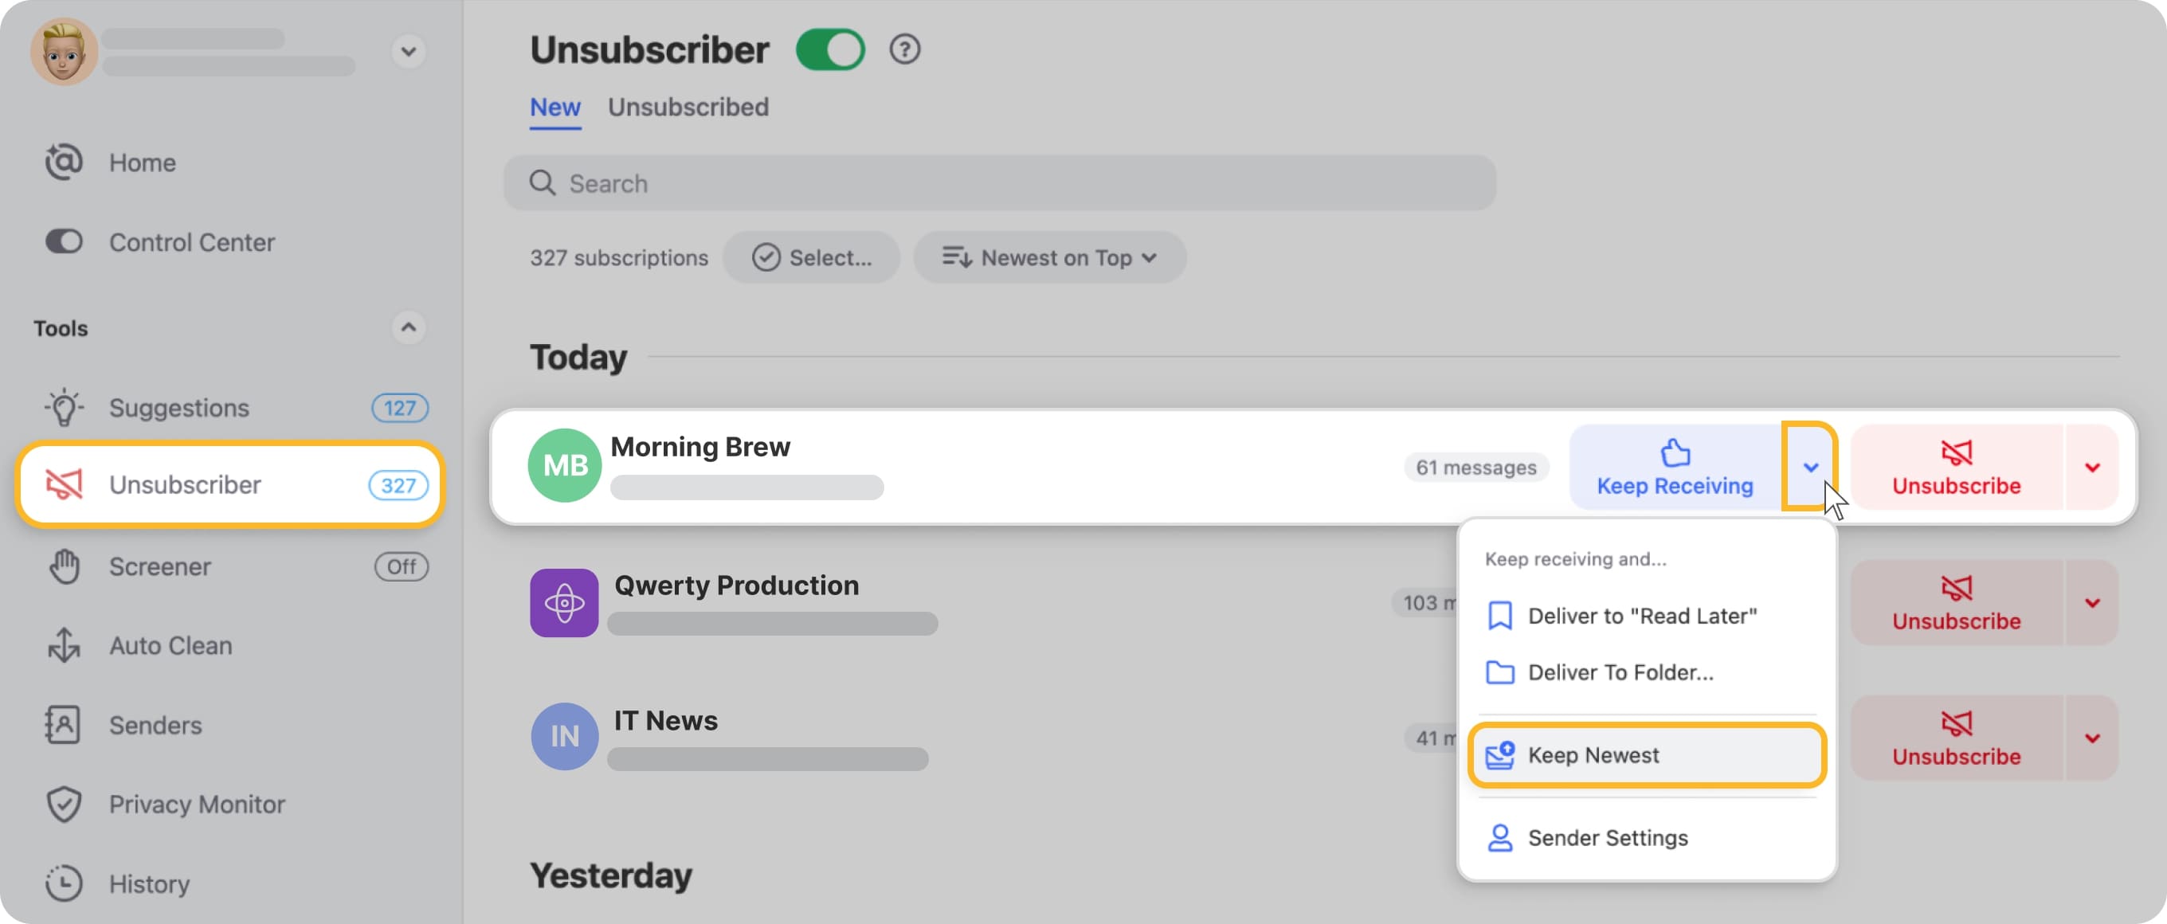
Task: Expand Keep Receiving options for Morning Brew
Action: pyautogui.click(x=1810, y=468)
